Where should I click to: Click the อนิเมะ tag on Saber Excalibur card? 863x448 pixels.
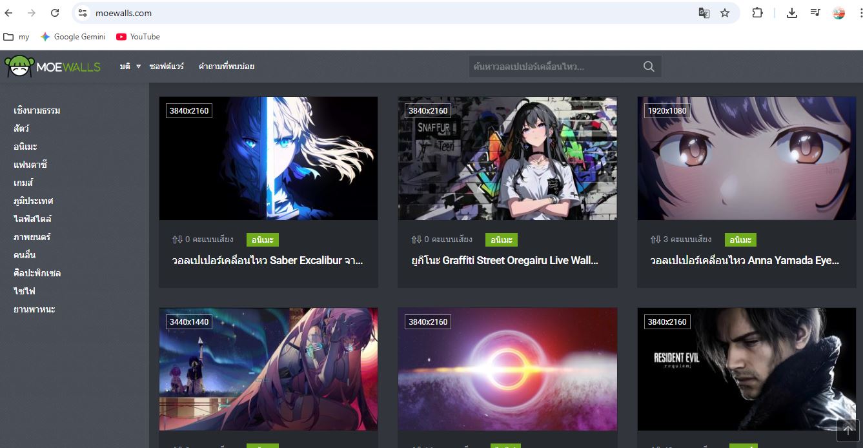pos(262,239)
